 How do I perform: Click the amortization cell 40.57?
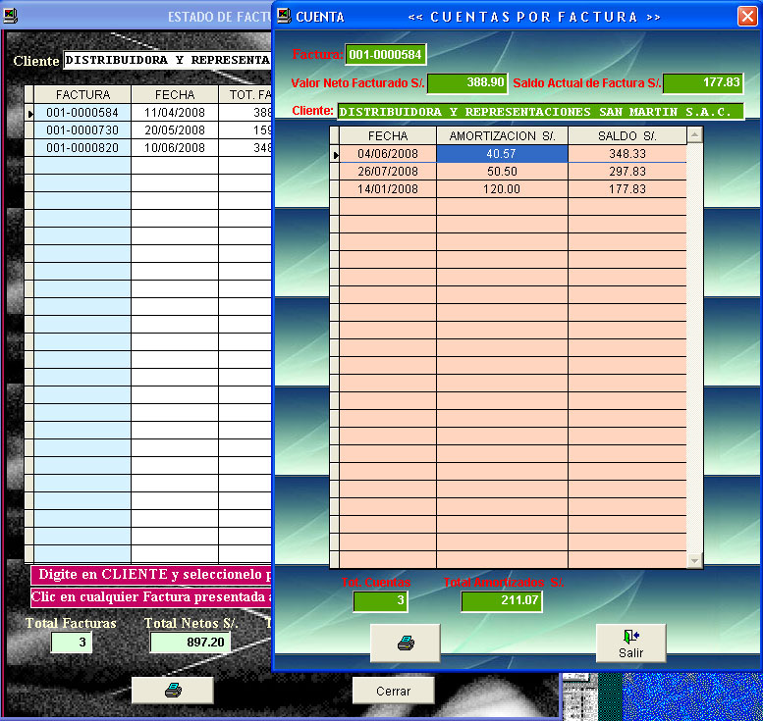[x=502, y=154]
